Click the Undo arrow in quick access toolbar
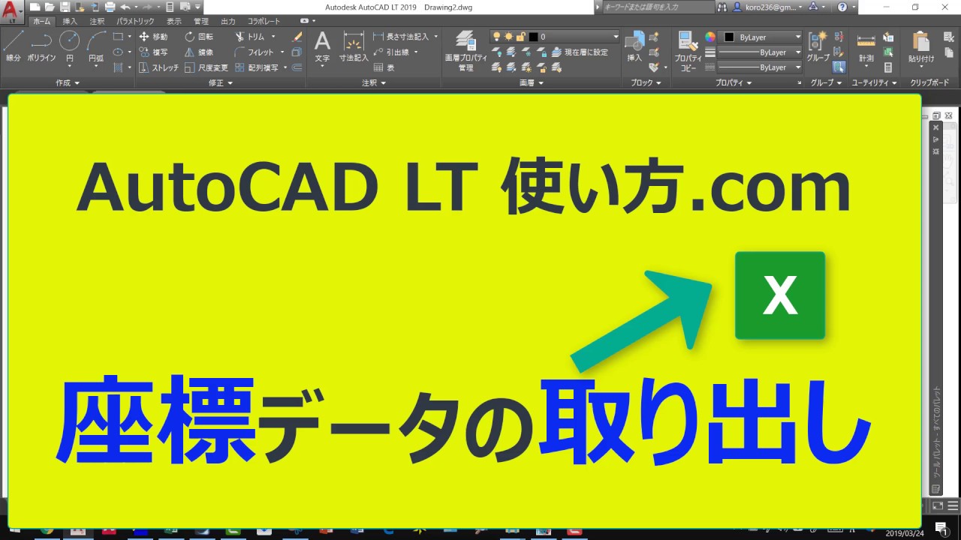961x540 pixels. point(125,7)
